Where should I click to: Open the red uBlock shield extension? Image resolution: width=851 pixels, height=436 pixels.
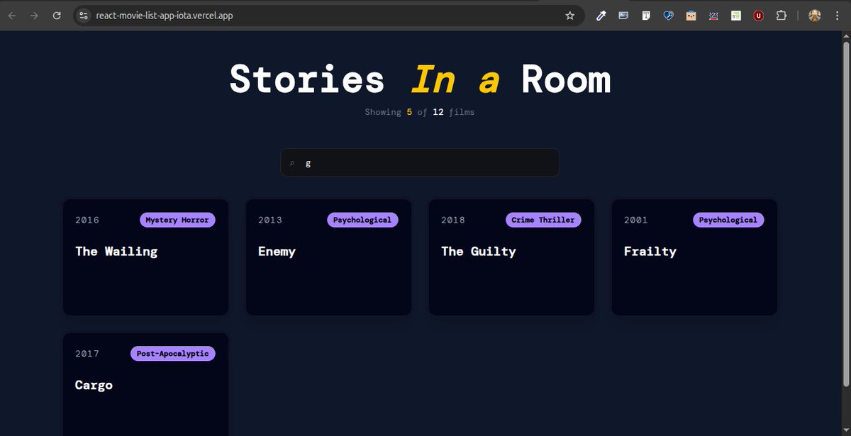click(758, 16)
